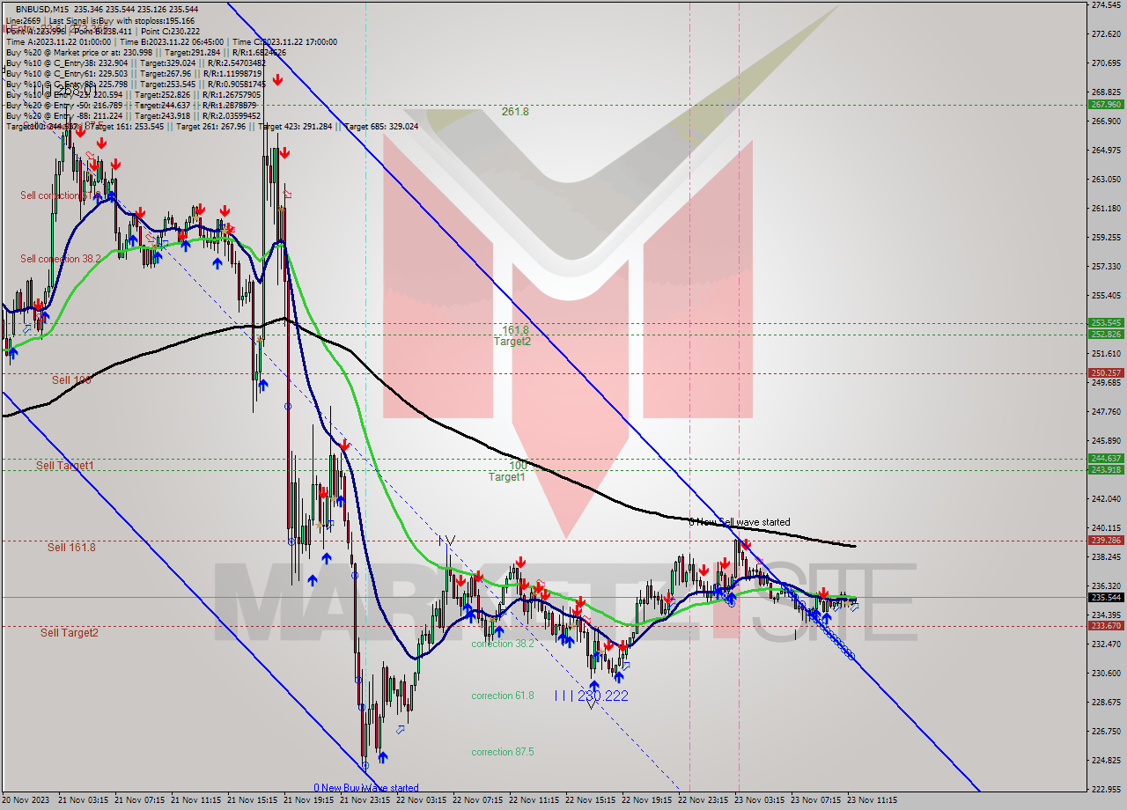1127x810 pixels.
Task: Click the 'Sell Target1' label
Action: point(65,465)
